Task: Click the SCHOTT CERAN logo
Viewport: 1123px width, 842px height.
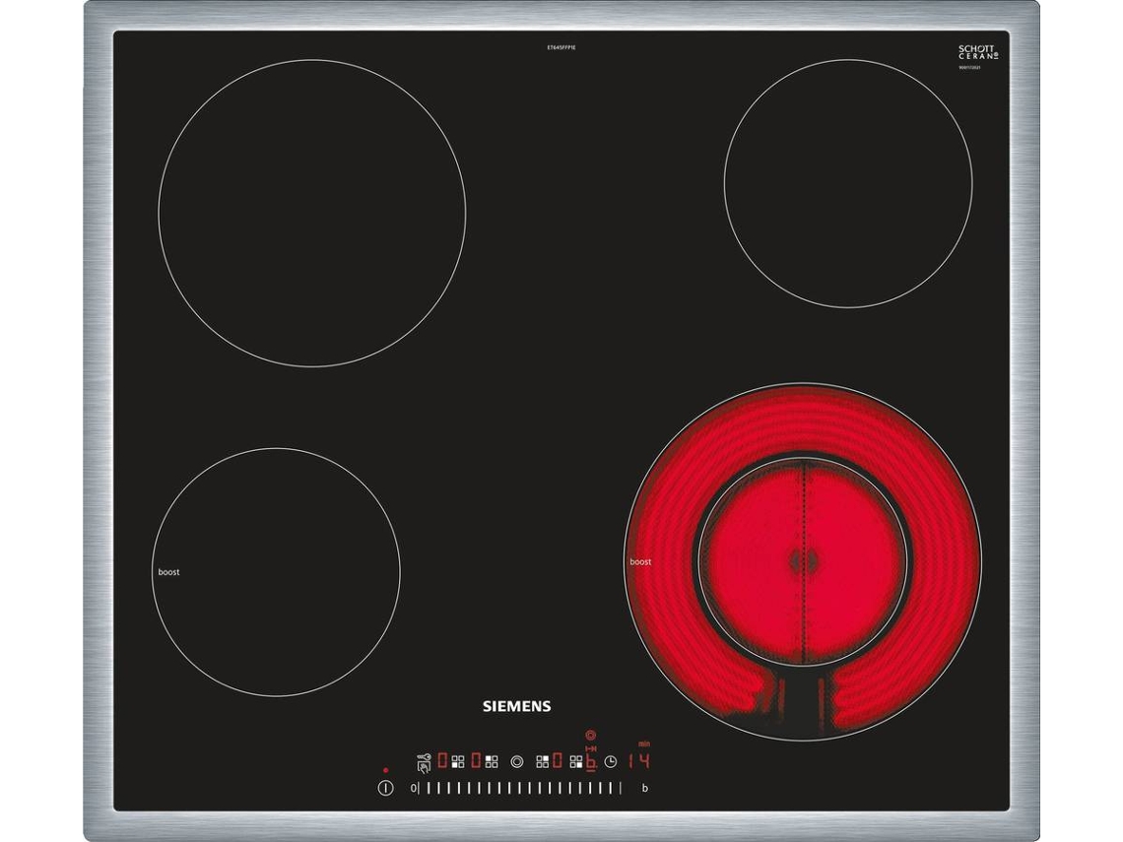Action: (977, 52)
